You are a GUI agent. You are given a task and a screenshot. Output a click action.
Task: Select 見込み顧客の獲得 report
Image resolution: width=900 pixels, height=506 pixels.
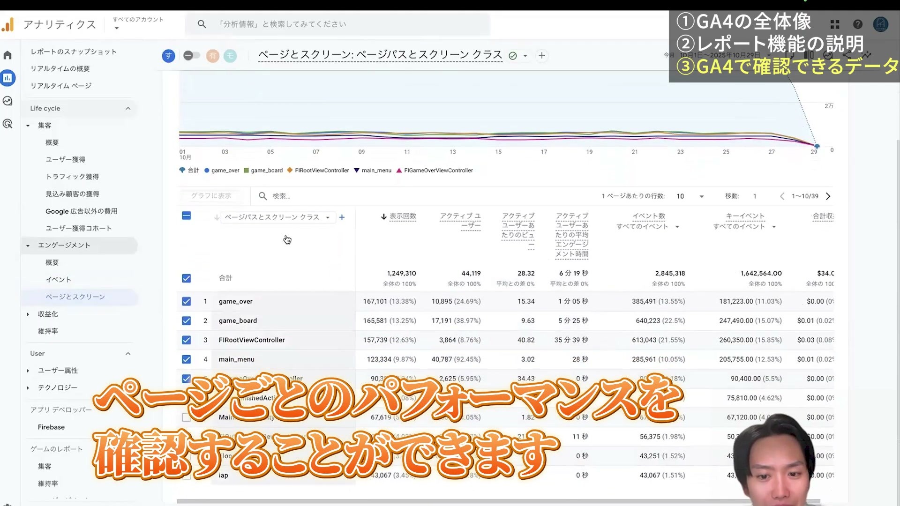(72, 194)
